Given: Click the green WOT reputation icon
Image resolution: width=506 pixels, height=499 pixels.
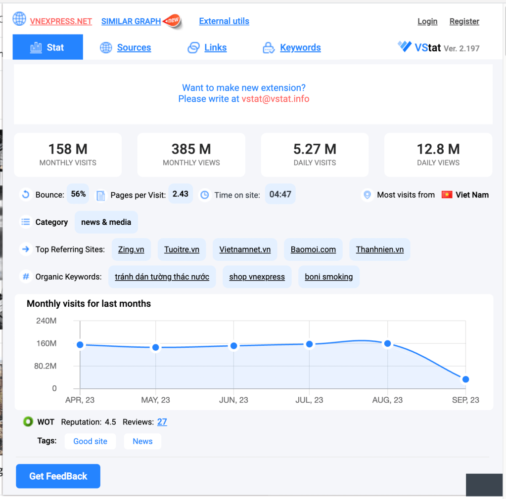Looking at the screenshot, I should coord(28,422).
